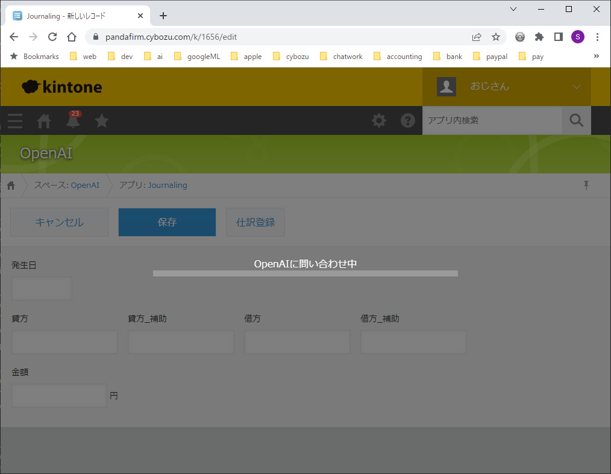Image resolution: width=611 pixels, height=474 pixels.
Task: Open the chatwork bookmark folder
Action: 341,57
